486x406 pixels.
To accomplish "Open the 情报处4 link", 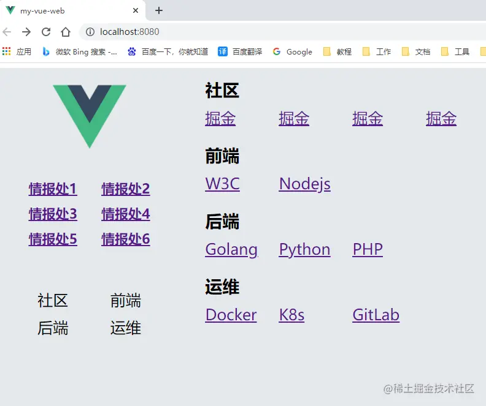I will 126,214.
